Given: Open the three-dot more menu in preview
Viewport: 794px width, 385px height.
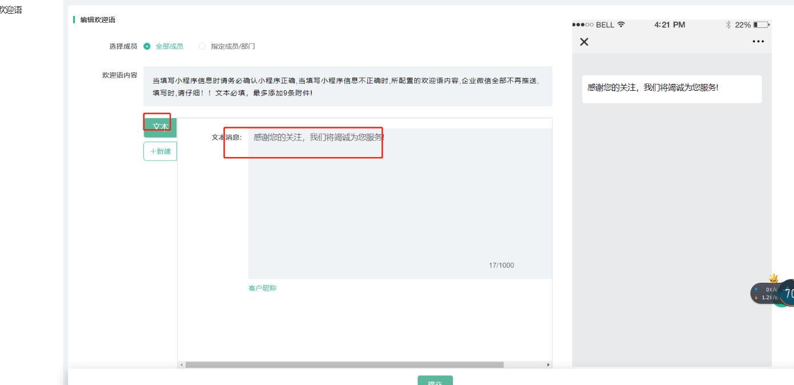Looking at the screenshot, I should 758,42.
